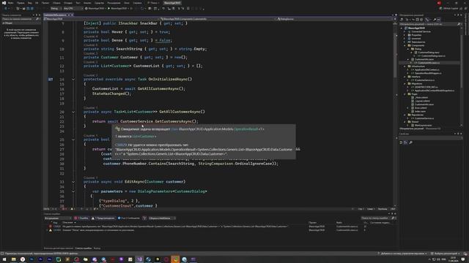Click the override glyph beside OnInitializedAsync
469x263 pixels.
tap(51, 80)
